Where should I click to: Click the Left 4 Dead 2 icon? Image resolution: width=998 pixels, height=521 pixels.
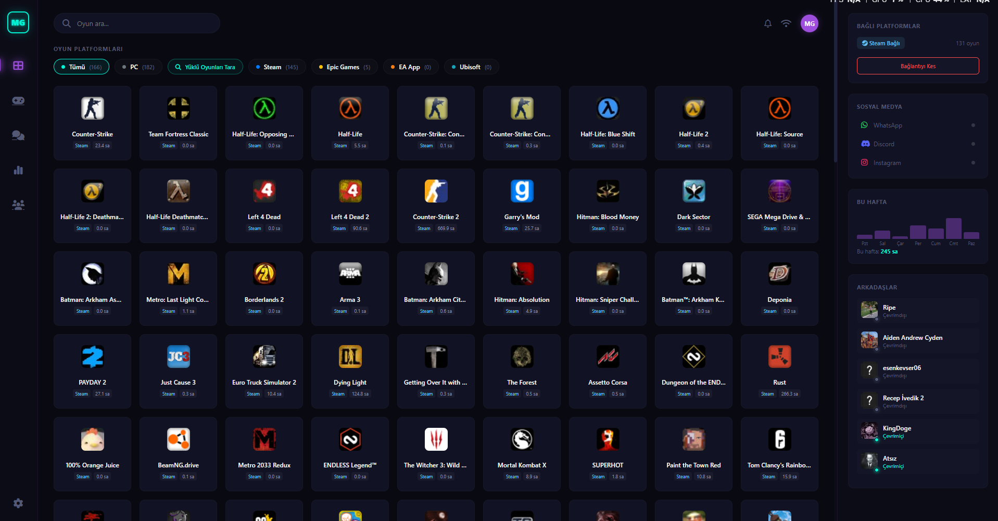coord(350,191)
